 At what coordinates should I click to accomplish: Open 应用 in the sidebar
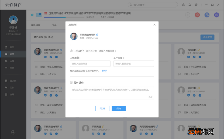coord(13,95)
